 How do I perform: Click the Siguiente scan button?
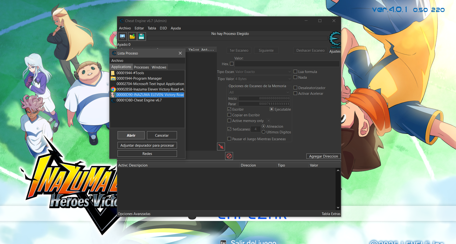pyautogui.click(x=266, y=50)
